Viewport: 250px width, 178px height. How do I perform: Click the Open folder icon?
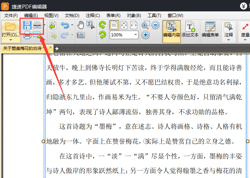[x=11, y=27]
